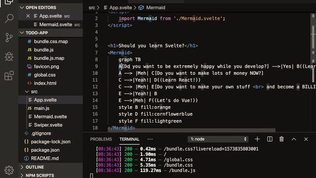This screenshot has width=316, height=178.
Task: Open the '1: node' terminal selector dropdown
Action: (x=218, y=139)
